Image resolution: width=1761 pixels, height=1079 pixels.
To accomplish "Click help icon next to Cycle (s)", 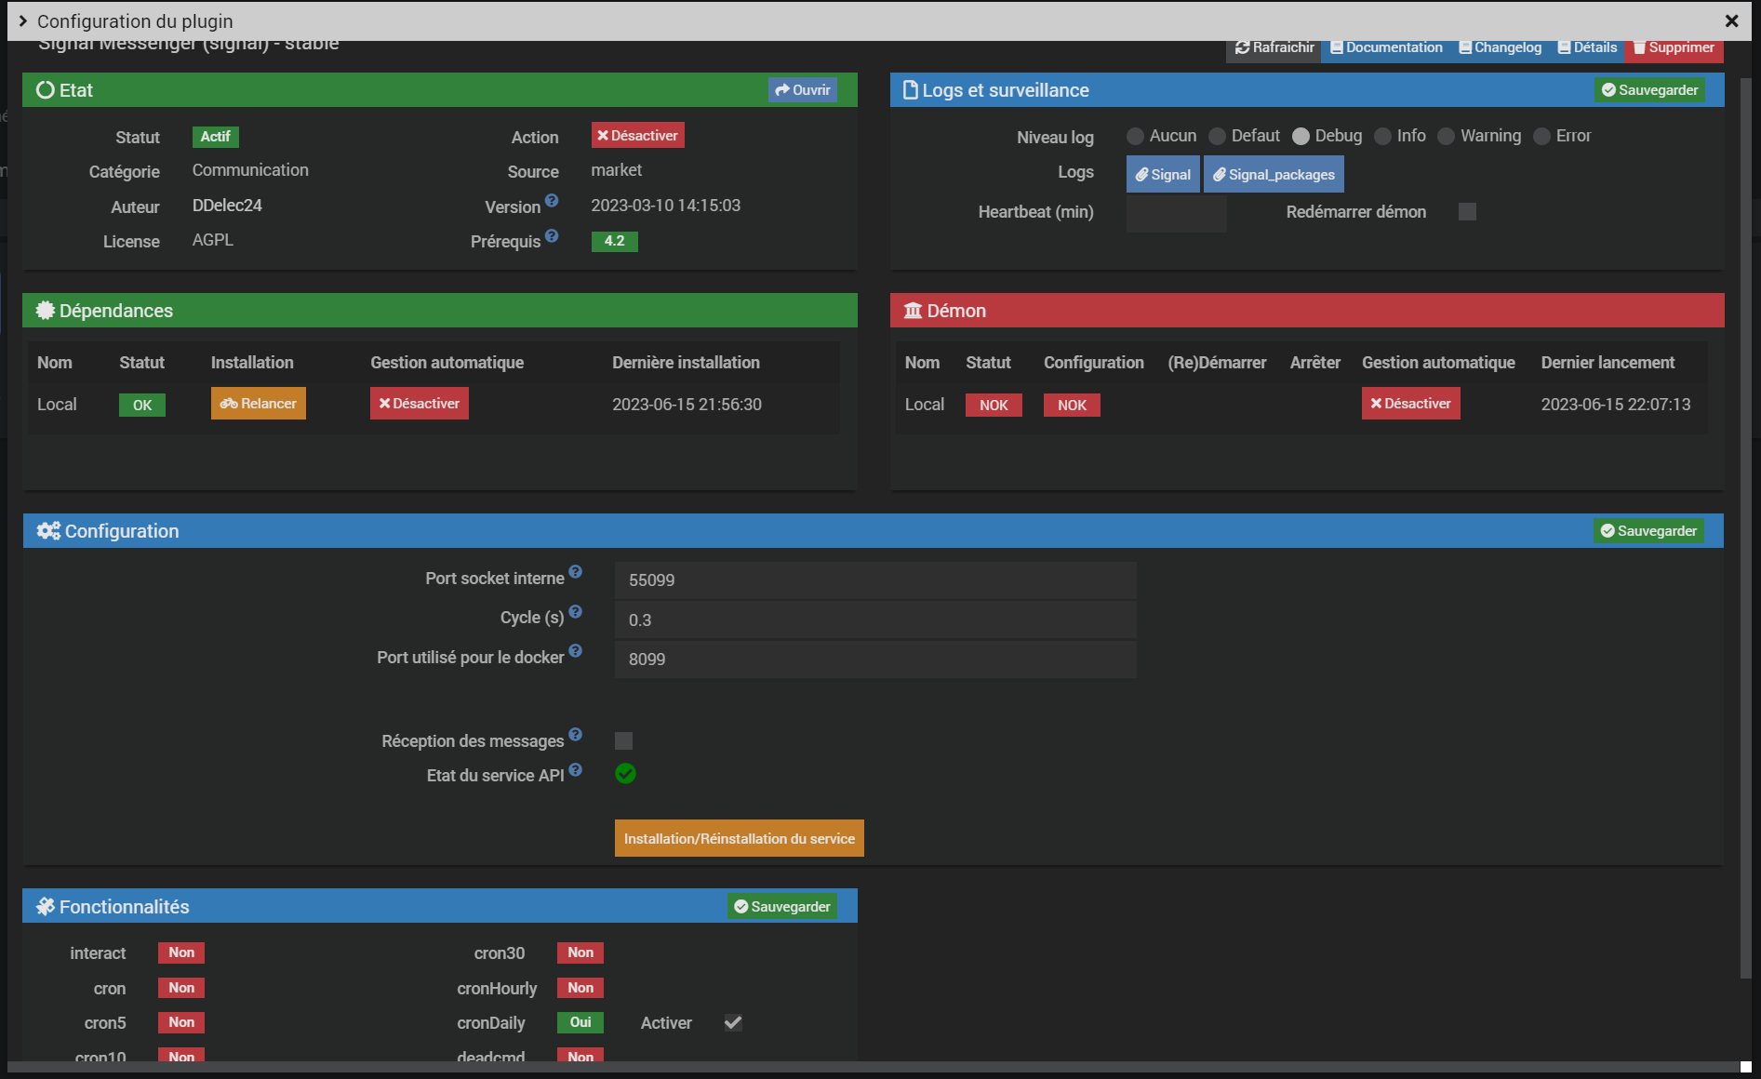I will tap(575, 612).
